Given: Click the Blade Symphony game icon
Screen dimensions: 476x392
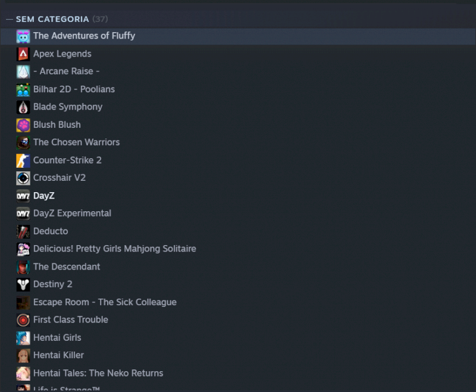Looking at the screenshot, I should 23,108.
